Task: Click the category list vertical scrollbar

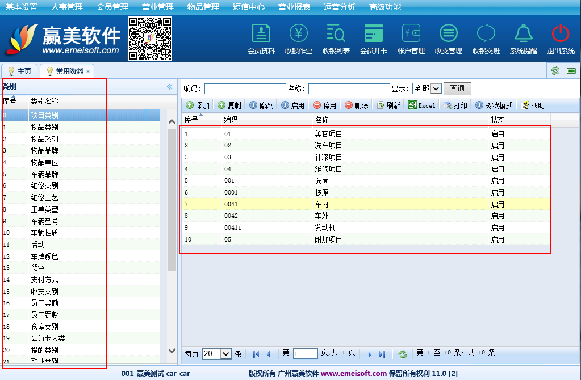Action: pos(172,227)
